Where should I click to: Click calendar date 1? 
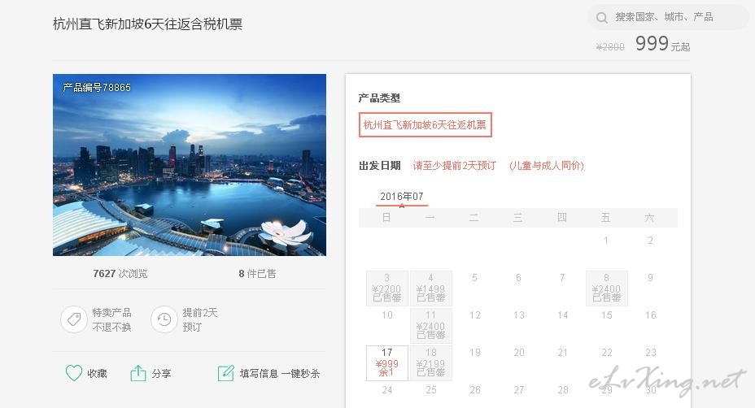pyautogui.click(x=606, y=240)
